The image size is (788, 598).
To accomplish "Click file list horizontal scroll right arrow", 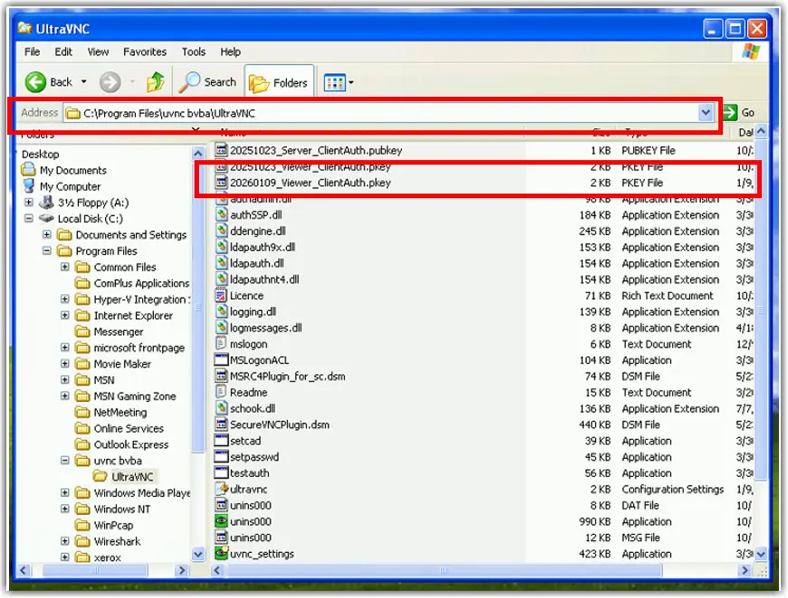I will point(745,570).
